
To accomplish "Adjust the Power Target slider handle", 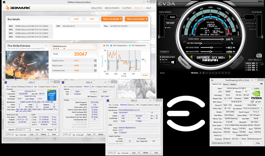I will [x=222, y=39].
